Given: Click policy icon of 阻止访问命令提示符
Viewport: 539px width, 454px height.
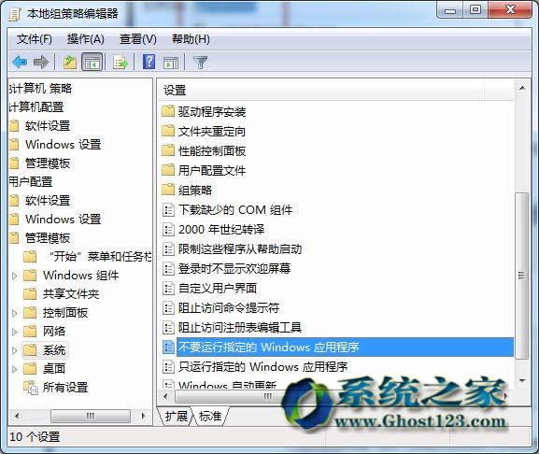Looking at the screenshot, I should (x=168, y=307).
